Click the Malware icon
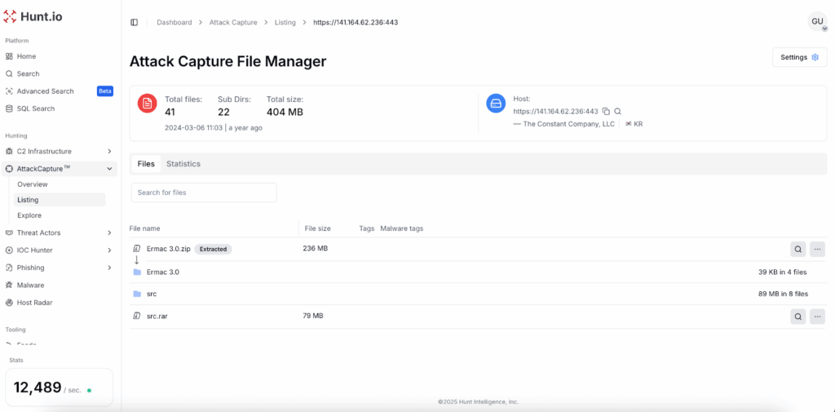This screenshot has width=835, height=412. (x=9, y=286)
